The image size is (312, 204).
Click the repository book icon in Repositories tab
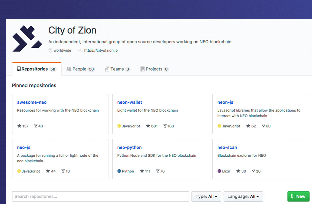[x=19, y=69]
